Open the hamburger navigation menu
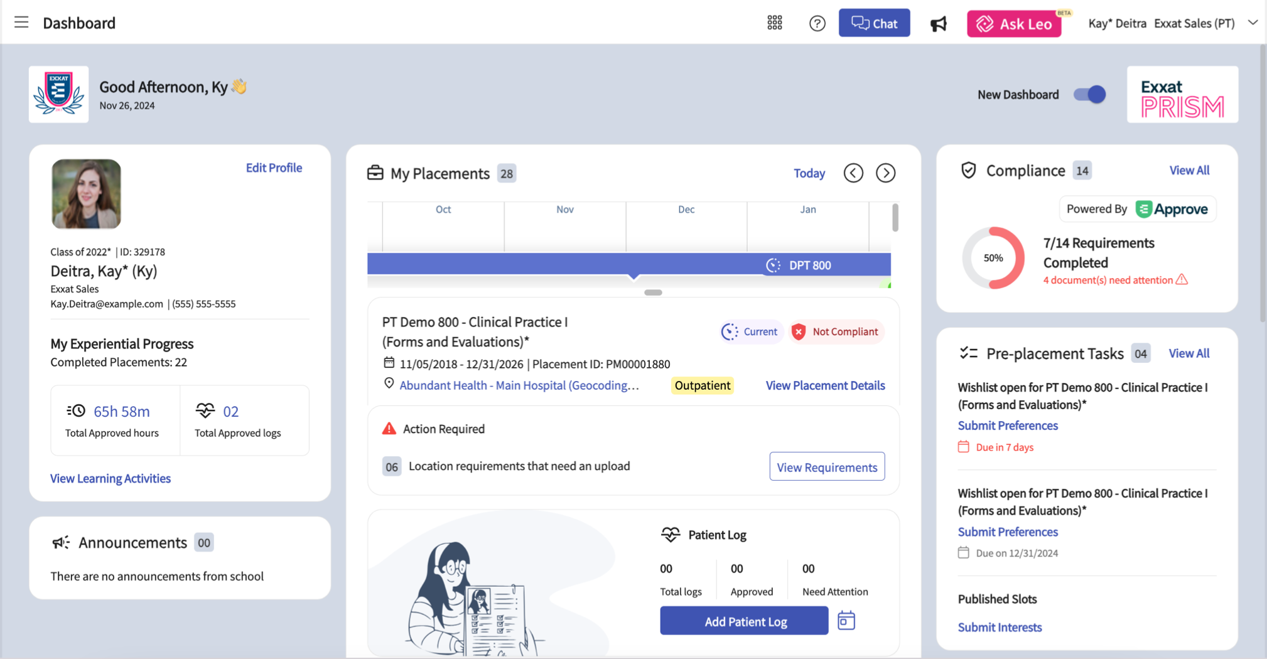 click(21, 22)
